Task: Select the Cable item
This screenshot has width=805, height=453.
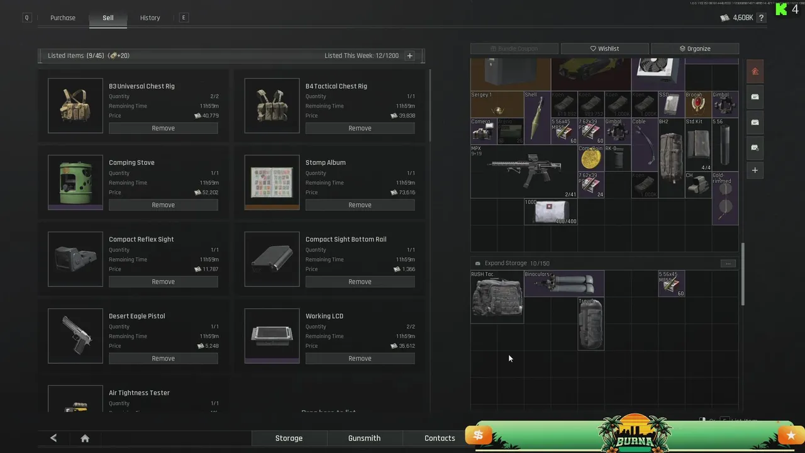Action: coord(644,145)
